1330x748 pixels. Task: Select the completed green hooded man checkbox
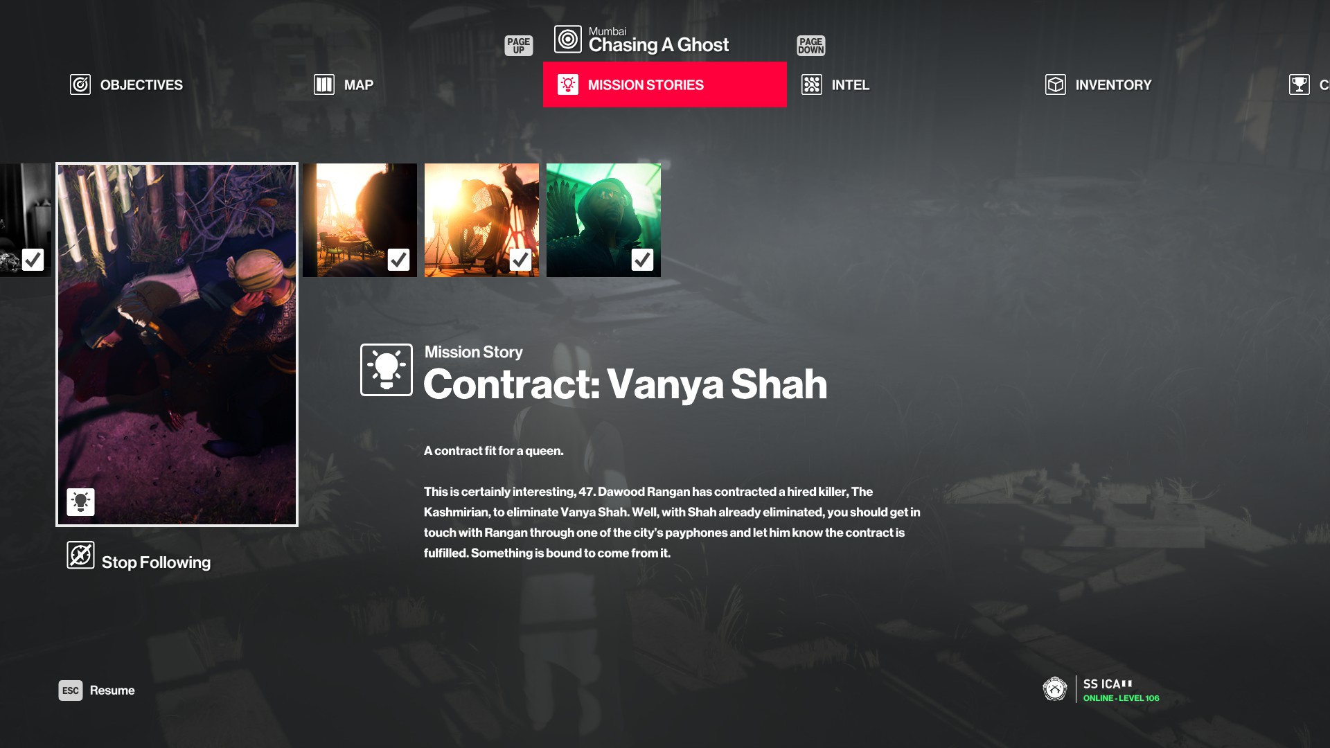click(642, 260)
